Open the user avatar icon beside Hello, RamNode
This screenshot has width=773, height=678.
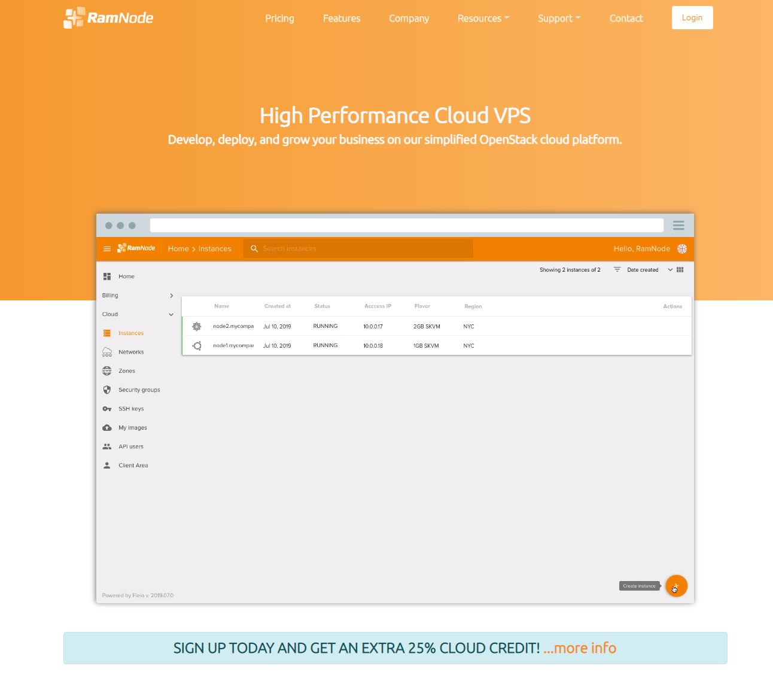click(x=682, y=249)
